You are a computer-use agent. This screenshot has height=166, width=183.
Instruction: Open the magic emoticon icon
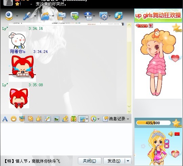coord(22,119)
